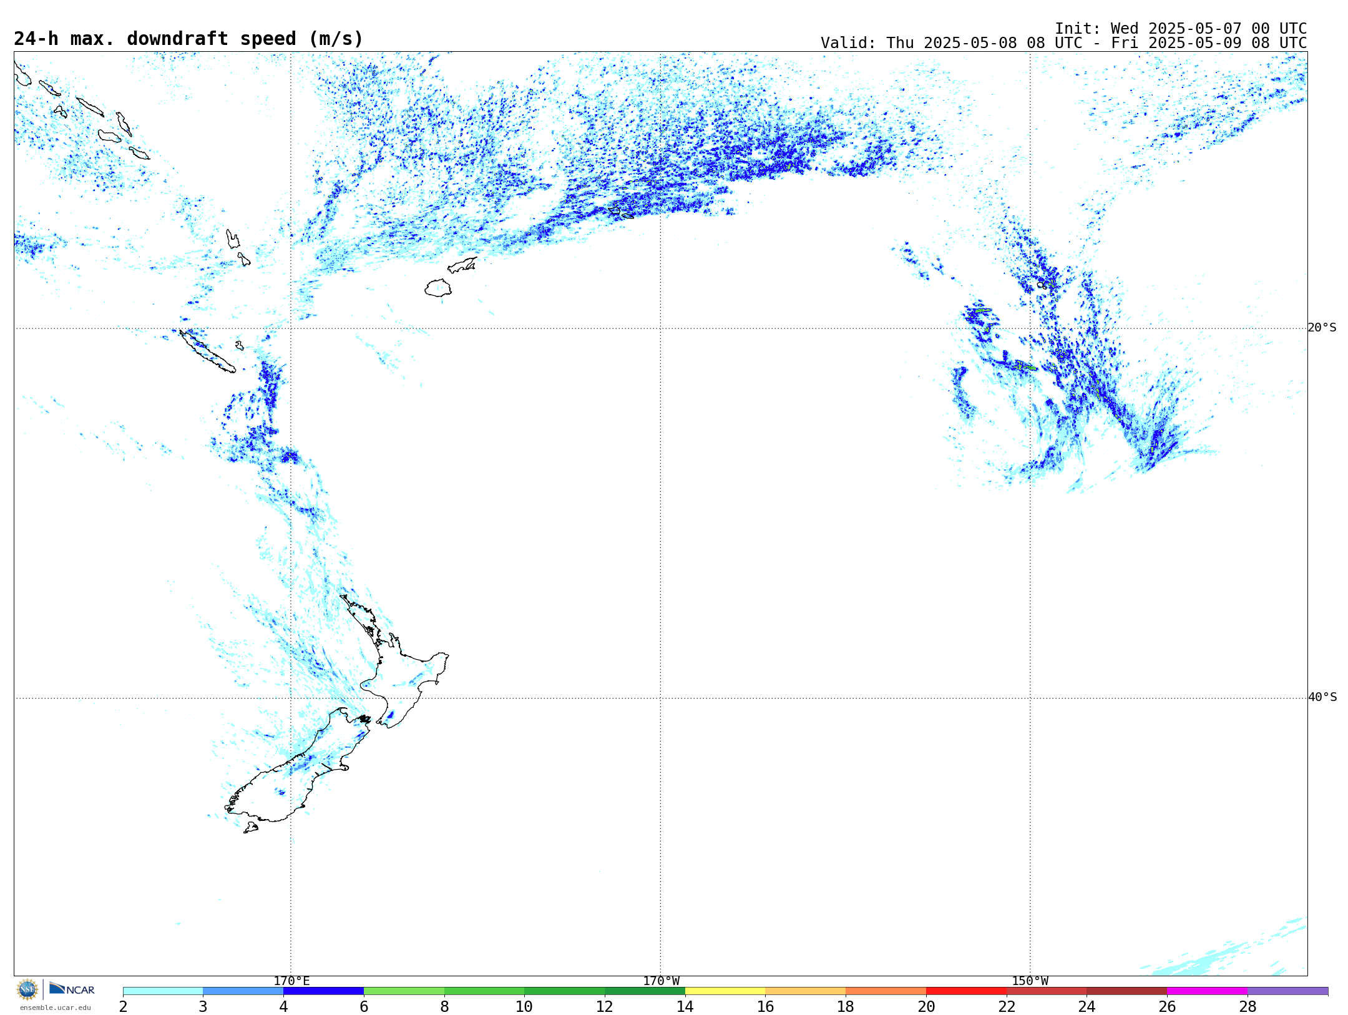Pick the dark green 12-14 m/s swatch
The height and width of the screenshot is (1015, 1348).
(x=645, y=991)
